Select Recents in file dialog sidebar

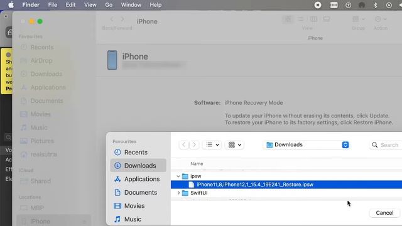(138, 152)
